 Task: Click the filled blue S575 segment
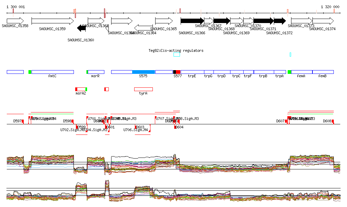click(143, 72)
